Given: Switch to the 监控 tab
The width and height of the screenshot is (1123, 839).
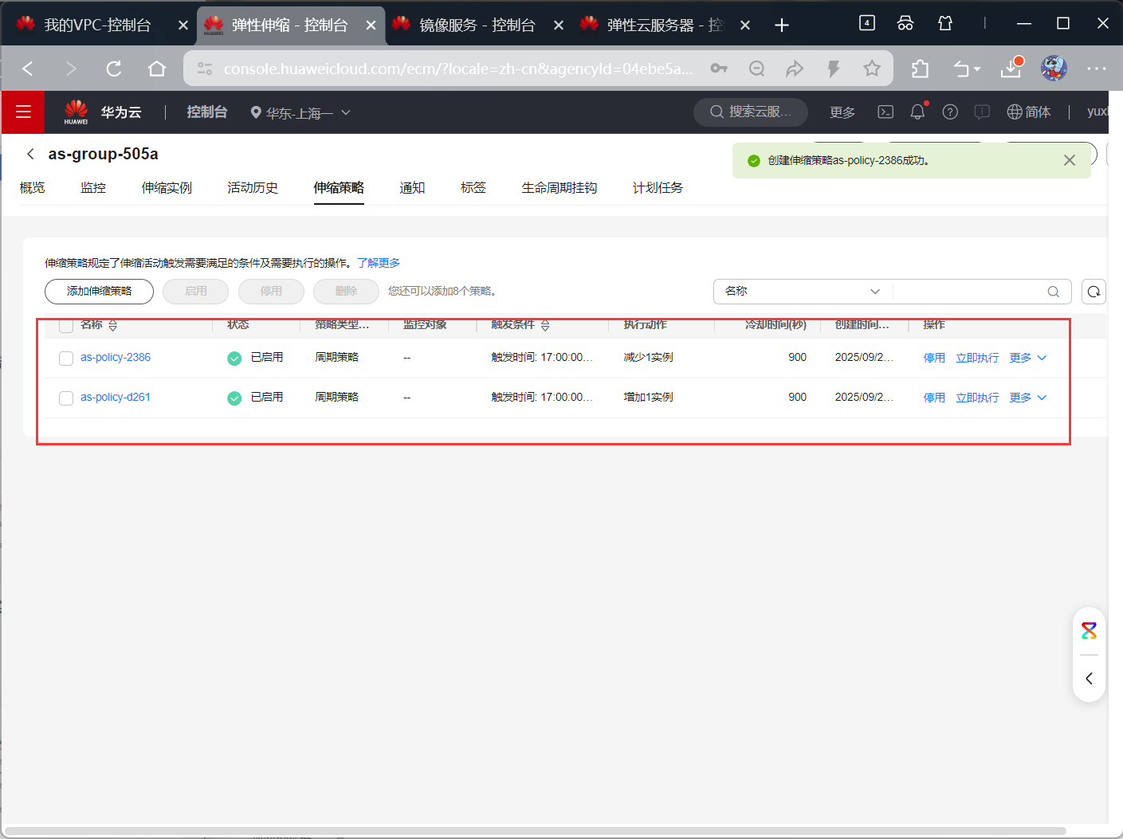Looking at the screenshot, I should 93,188.
